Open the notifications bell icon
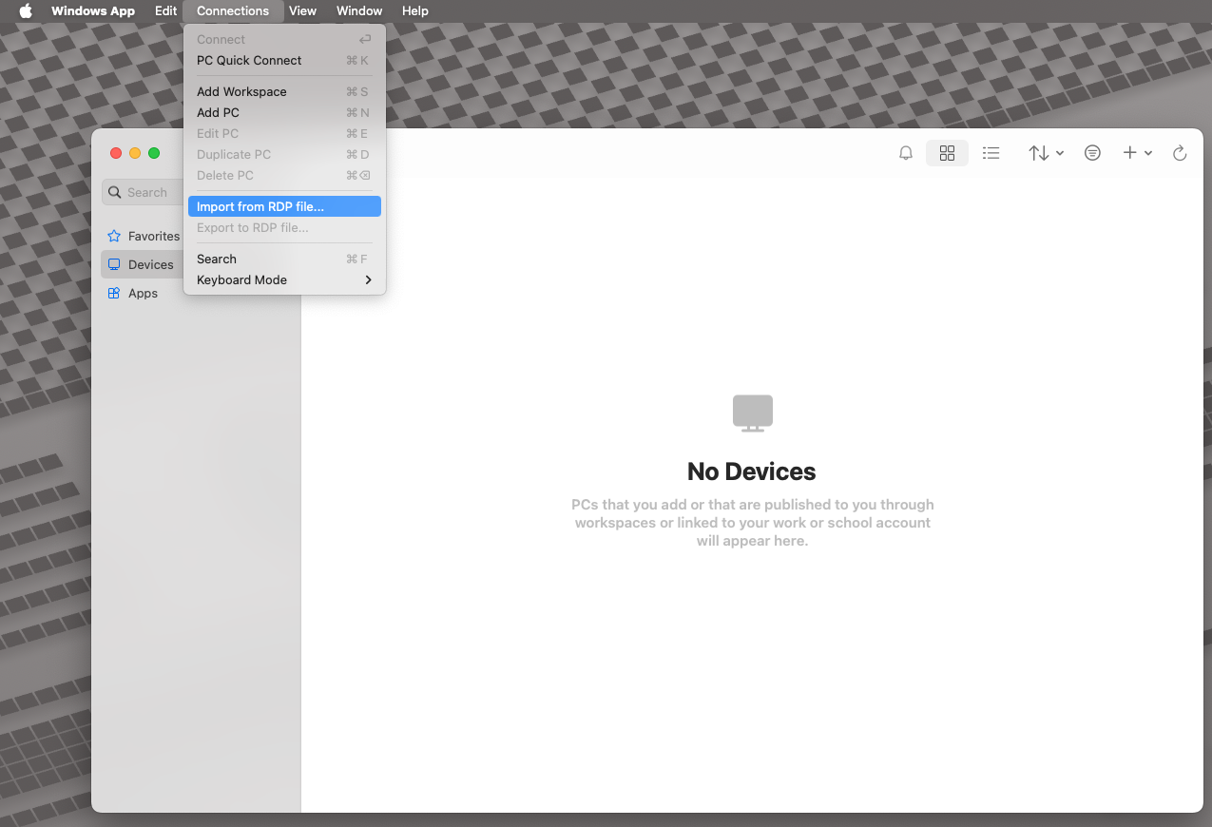This screenshot has height=827, width=1212. tap(906, 153)
